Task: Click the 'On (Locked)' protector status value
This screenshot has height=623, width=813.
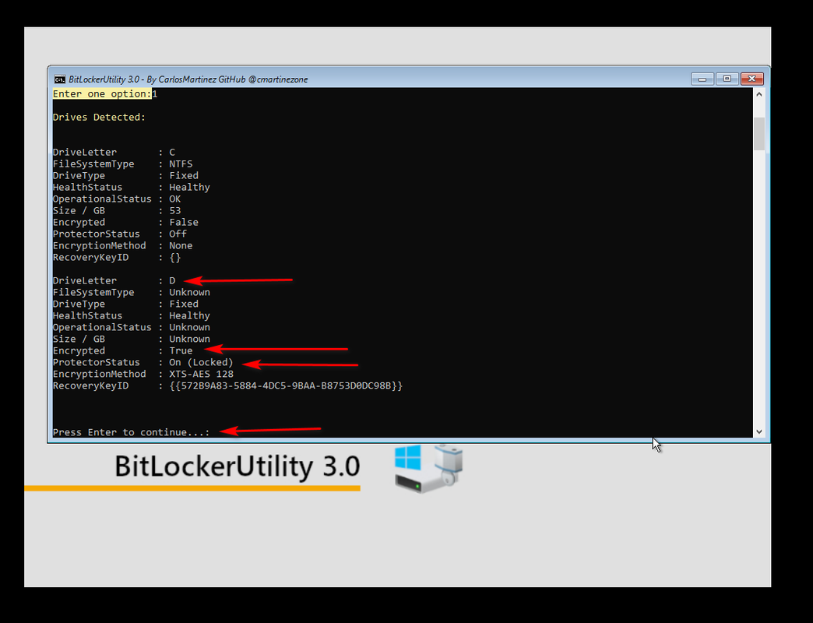Action: [201, 362]
